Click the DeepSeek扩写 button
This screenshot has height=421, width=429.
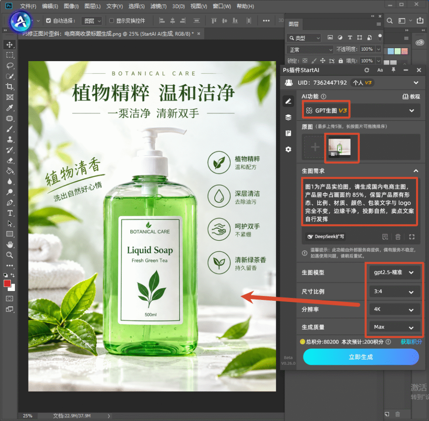click(326, 237)
